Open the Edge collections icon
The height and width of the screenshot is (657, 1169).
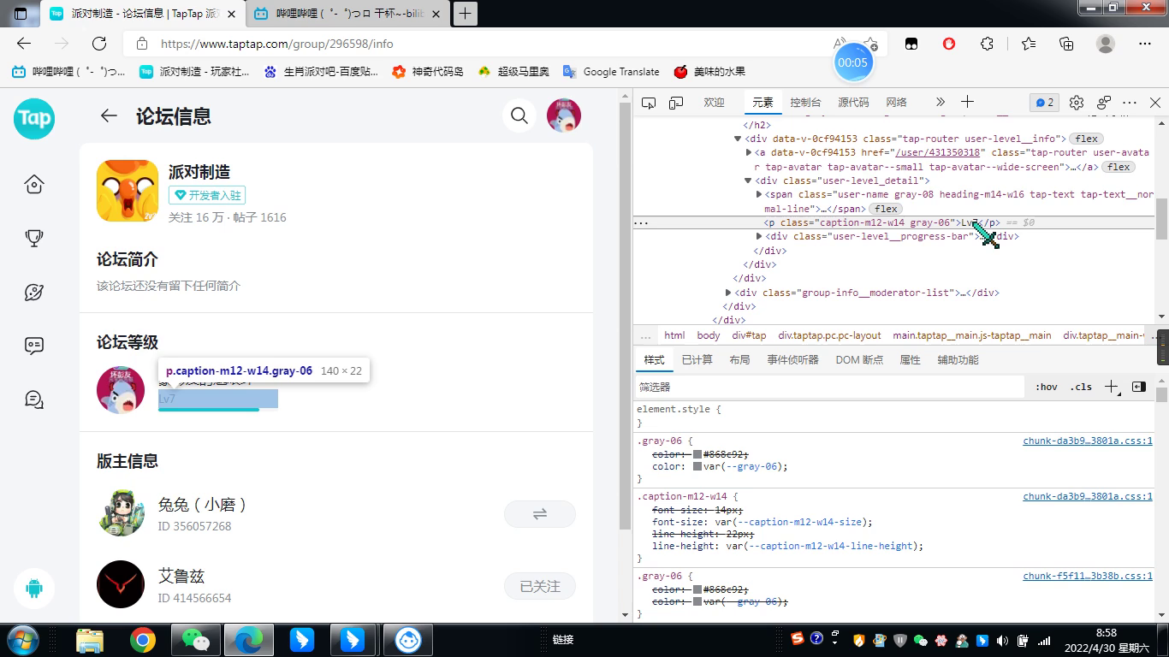pyautogui.click(x=1066, y=44)
